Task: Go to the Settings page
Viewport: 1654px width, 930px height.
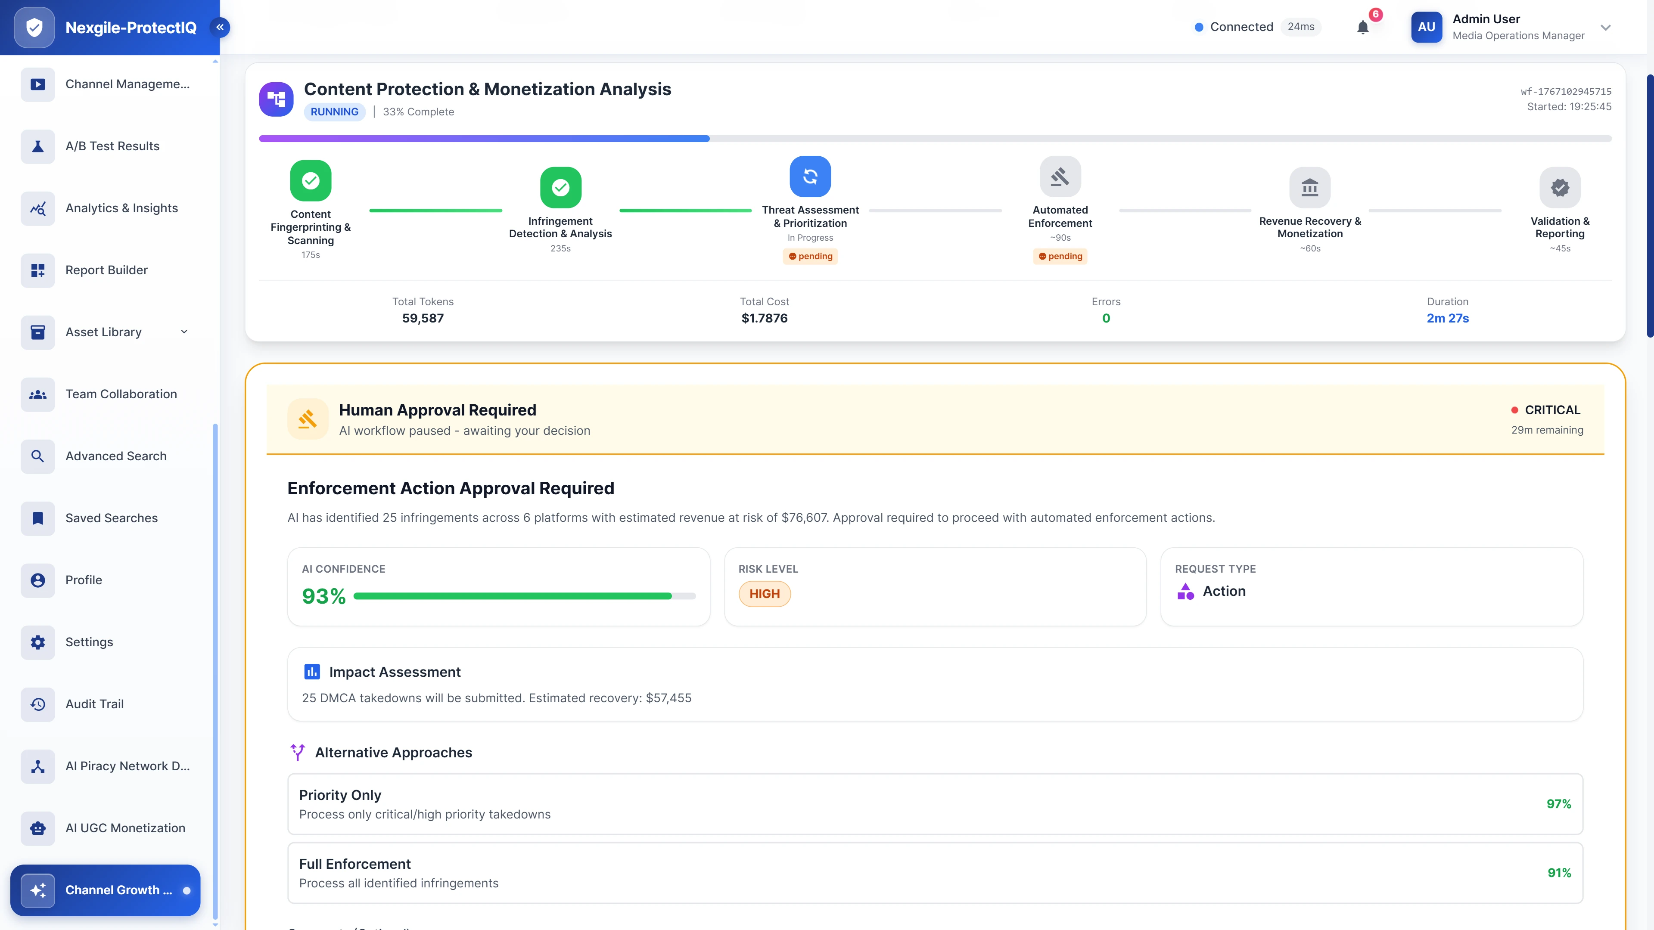Action: pos(89,642)
